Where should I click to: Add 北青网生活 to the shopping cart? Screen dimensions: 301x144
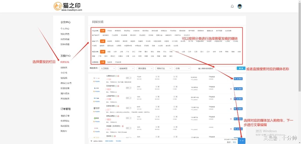pyautogui.click(x=238, y=79)
